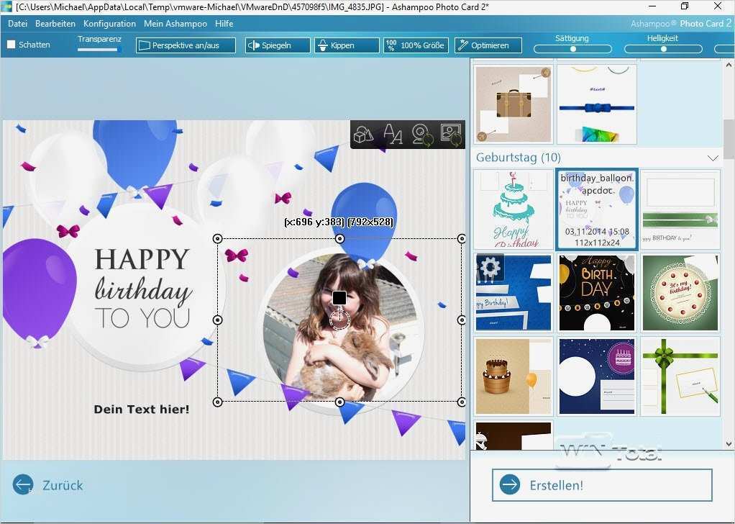This screenshot has width=735, height=524.
Task: Click the Zurück back arrow
Action: 23,484
